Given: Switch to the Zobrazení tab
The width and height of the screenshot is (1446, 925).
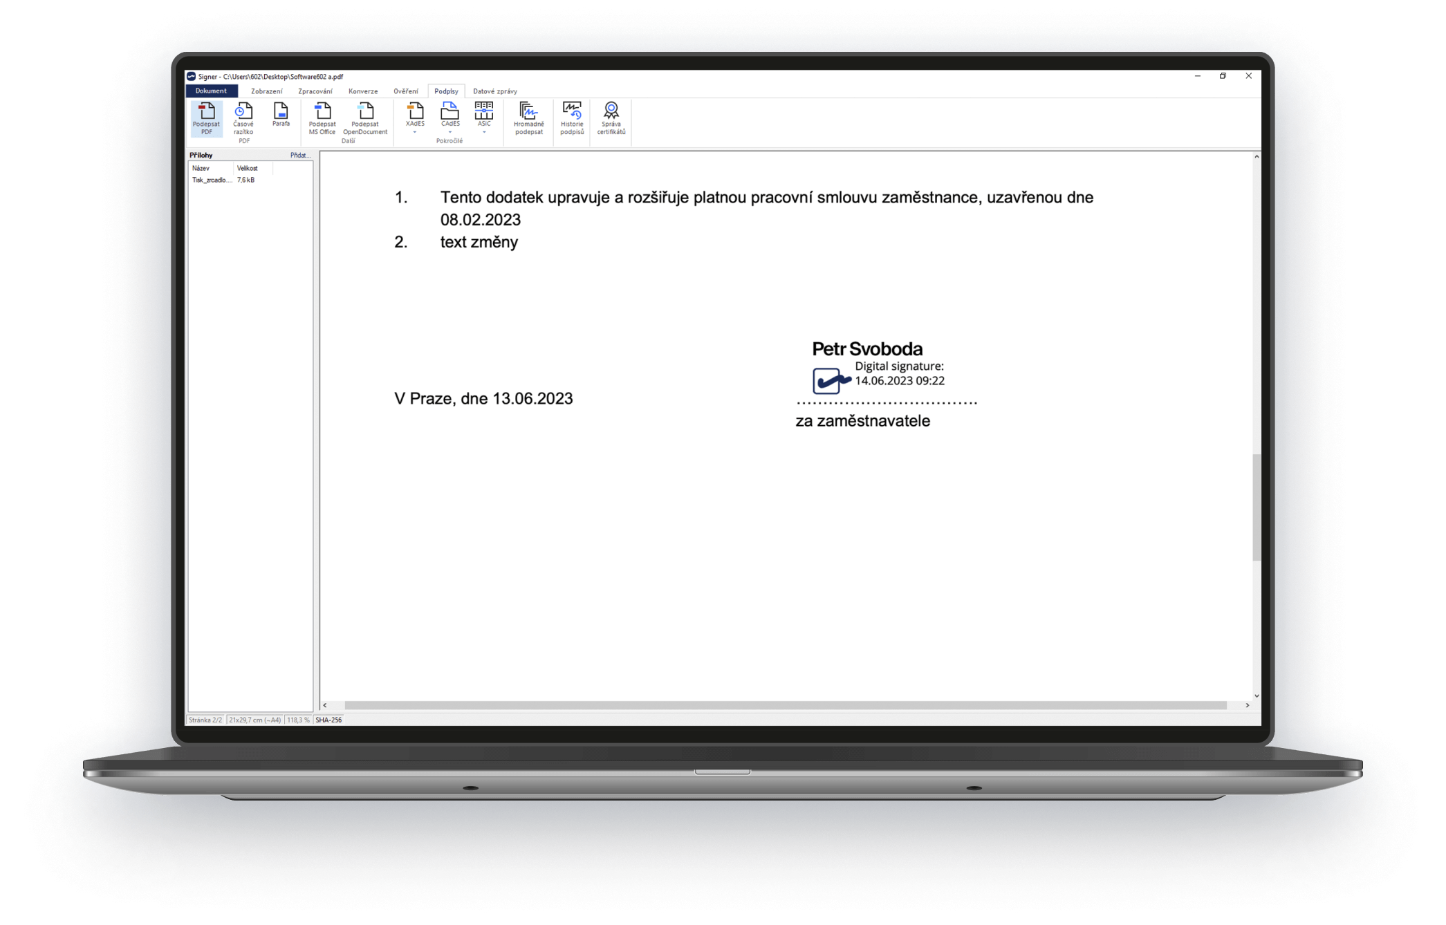Looking at the screenshot, I should (266, 91).
